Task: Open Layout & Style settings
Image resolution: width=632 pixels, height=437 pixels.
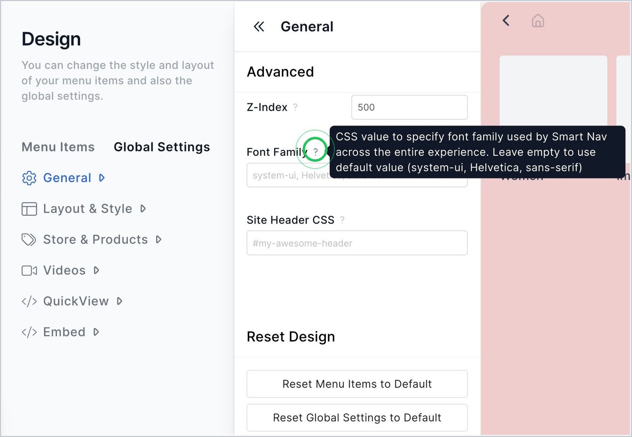Action: coord(88,209)
